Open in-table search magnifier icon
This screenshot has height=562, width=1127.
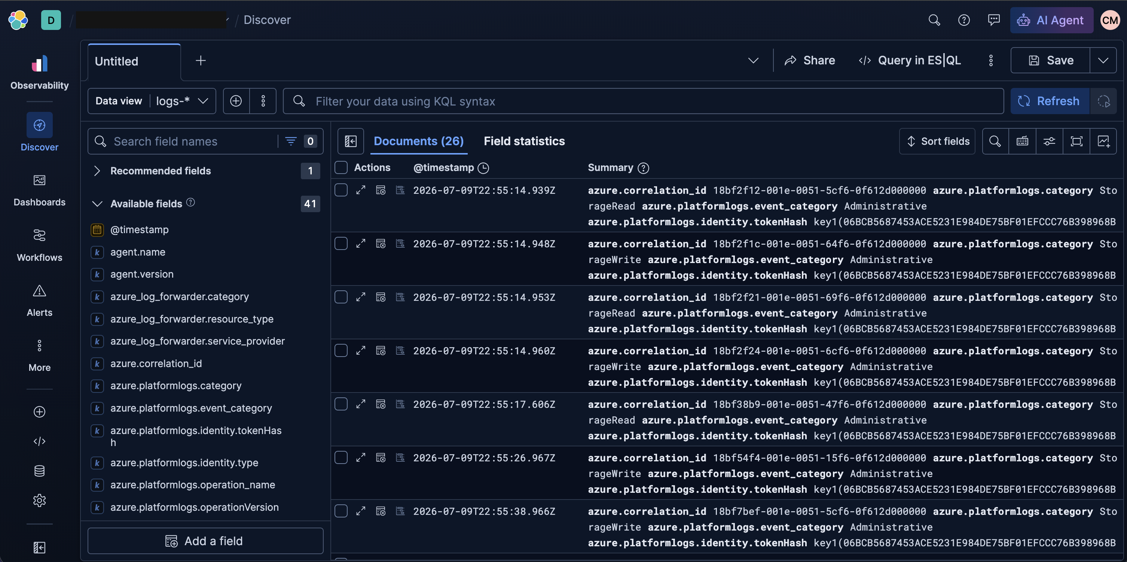point(995,141)
